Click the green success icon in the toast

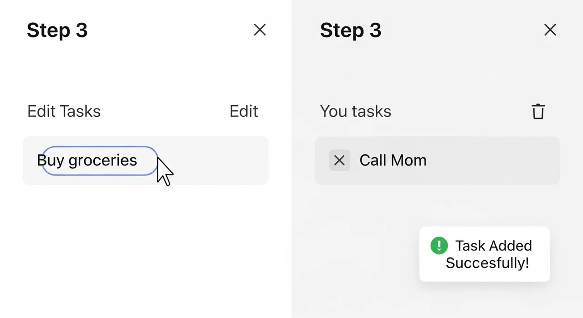click(x=439, y=246)
